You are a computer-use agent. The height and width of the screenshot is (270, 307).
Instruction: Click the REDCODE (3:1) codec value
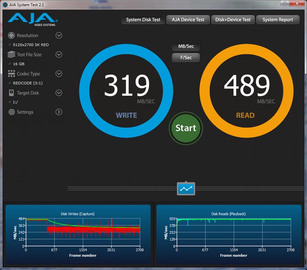click(27, 83)
